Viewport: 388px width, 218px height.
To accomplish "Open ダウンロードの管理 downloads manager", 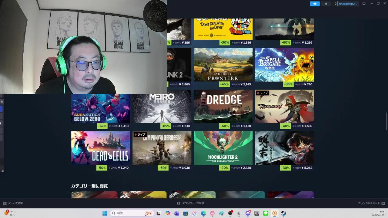I will (190, 203).
